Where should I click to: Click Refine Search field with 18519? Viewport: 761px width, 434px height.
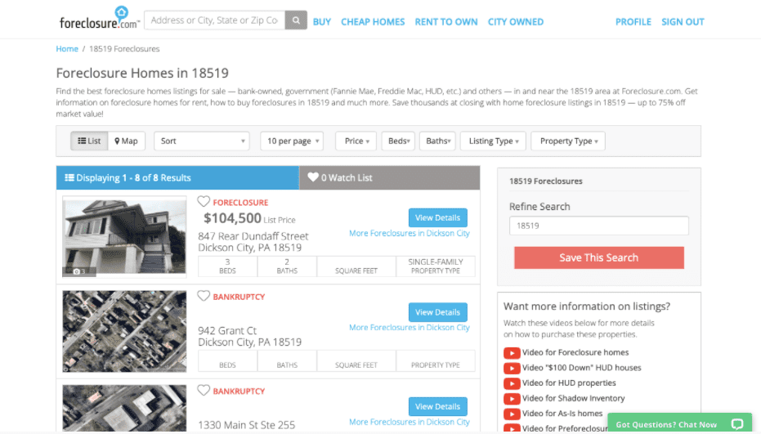[599, 226]
